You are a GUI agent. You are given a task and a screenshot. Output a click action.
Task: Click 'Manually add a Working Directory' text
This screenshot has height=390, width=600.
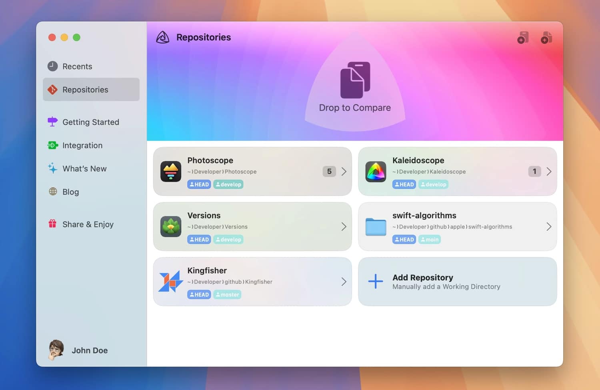coord(446,287)
